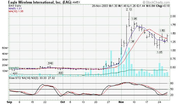Click the 30M volume axis label
This screenshot has height=105, width=178.
pyautogui.click(x=5, y=59)
